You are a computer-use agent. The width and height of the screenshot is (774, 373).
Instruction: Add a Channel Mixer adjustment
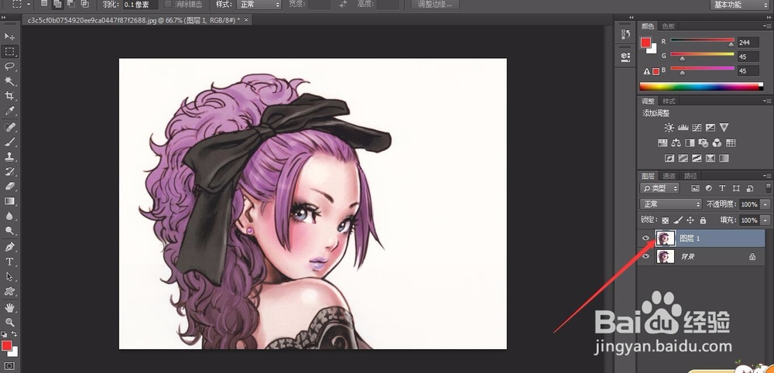click(x=717, y=143)
